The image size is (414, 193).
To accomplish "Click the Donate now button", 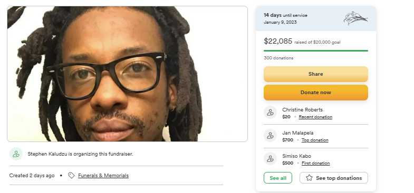I will pyautogui.click(x=315, y=93).
